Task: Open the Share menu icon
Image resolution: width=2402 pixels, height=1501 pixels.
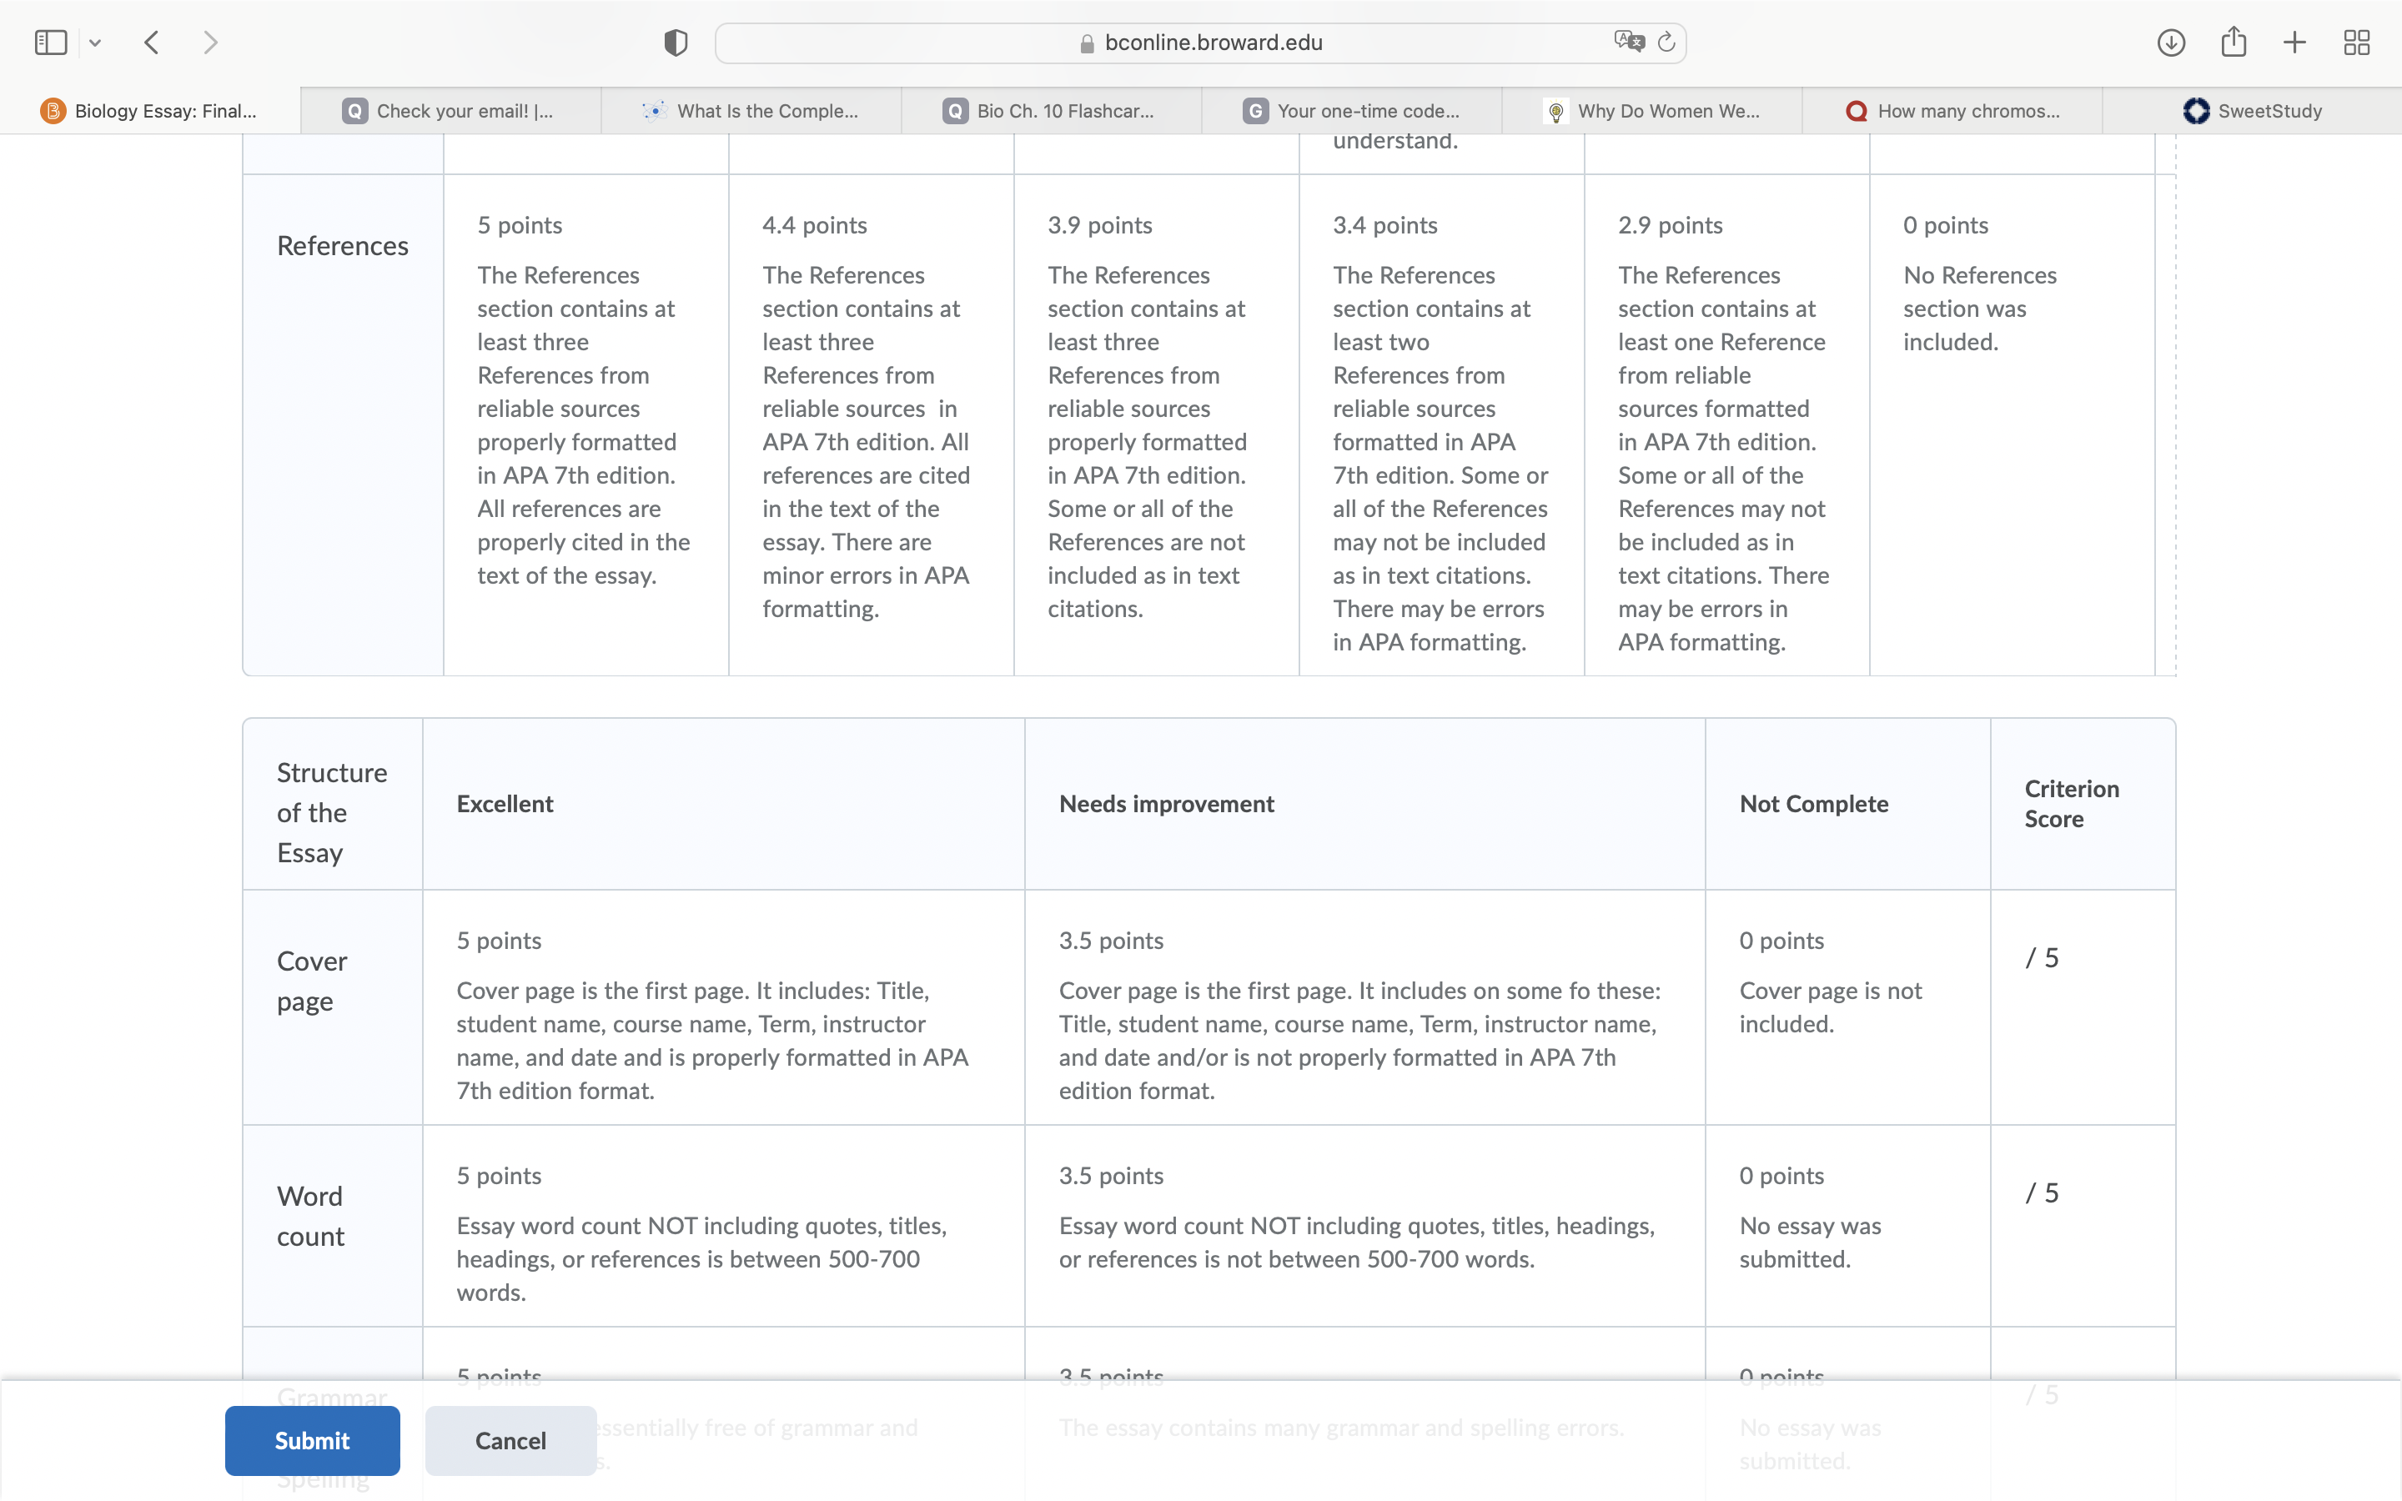Action: pyautogui.click(x=2234, y=42)
